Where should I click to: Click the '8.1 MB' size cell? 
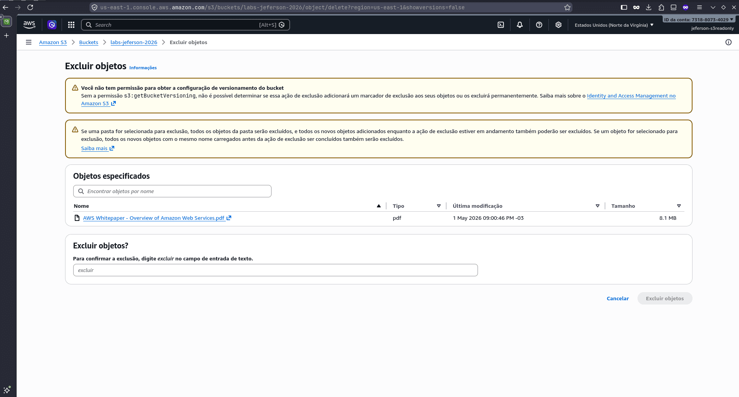(x=668, y=218)
